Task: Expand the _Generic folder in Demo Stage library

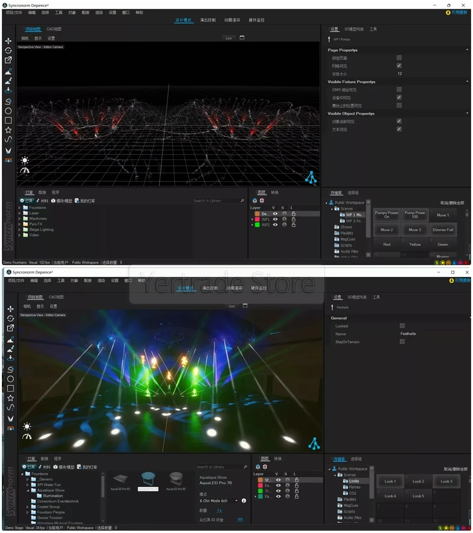Action: 27,479
